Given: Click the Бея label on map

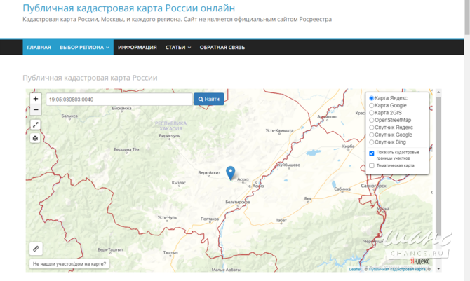Looking at the screenshot, I should (307, 198).
